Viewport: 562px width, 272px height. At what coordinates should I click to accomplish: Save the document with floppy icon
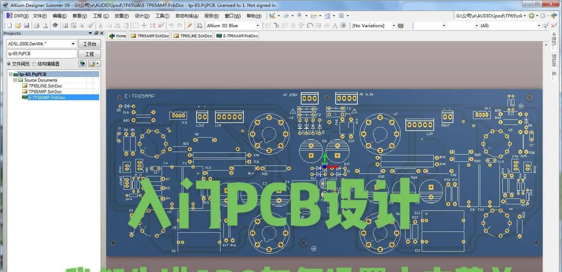pos(26,25)
